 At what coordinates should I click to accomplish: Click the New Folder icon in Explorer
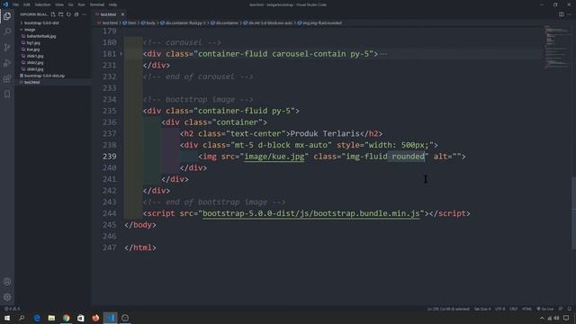[x=61, y=14]
